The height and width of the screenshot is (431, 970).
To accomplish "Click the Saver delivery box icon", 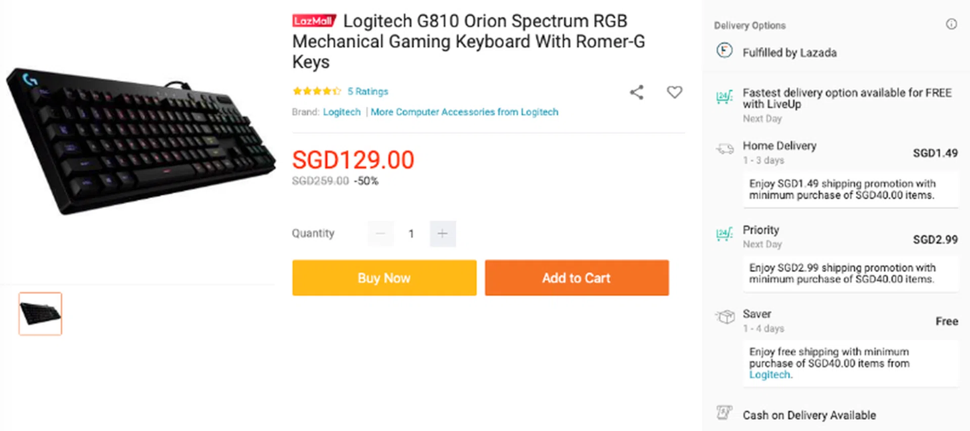I will (725, 317).
